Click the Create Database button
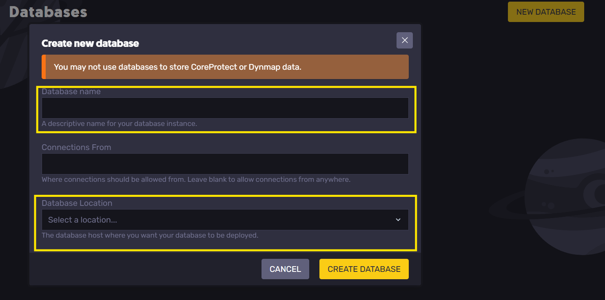The height and width of the screenshot is (300, 605). [364, 269]
